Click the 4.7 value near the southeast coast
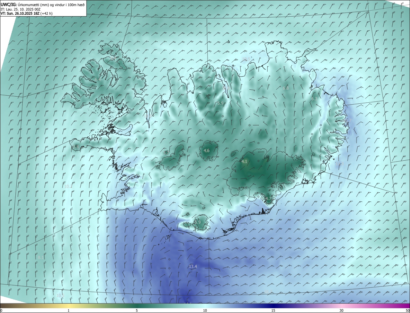The width and height of the screenshot is (410, 313). click(268, 199)
